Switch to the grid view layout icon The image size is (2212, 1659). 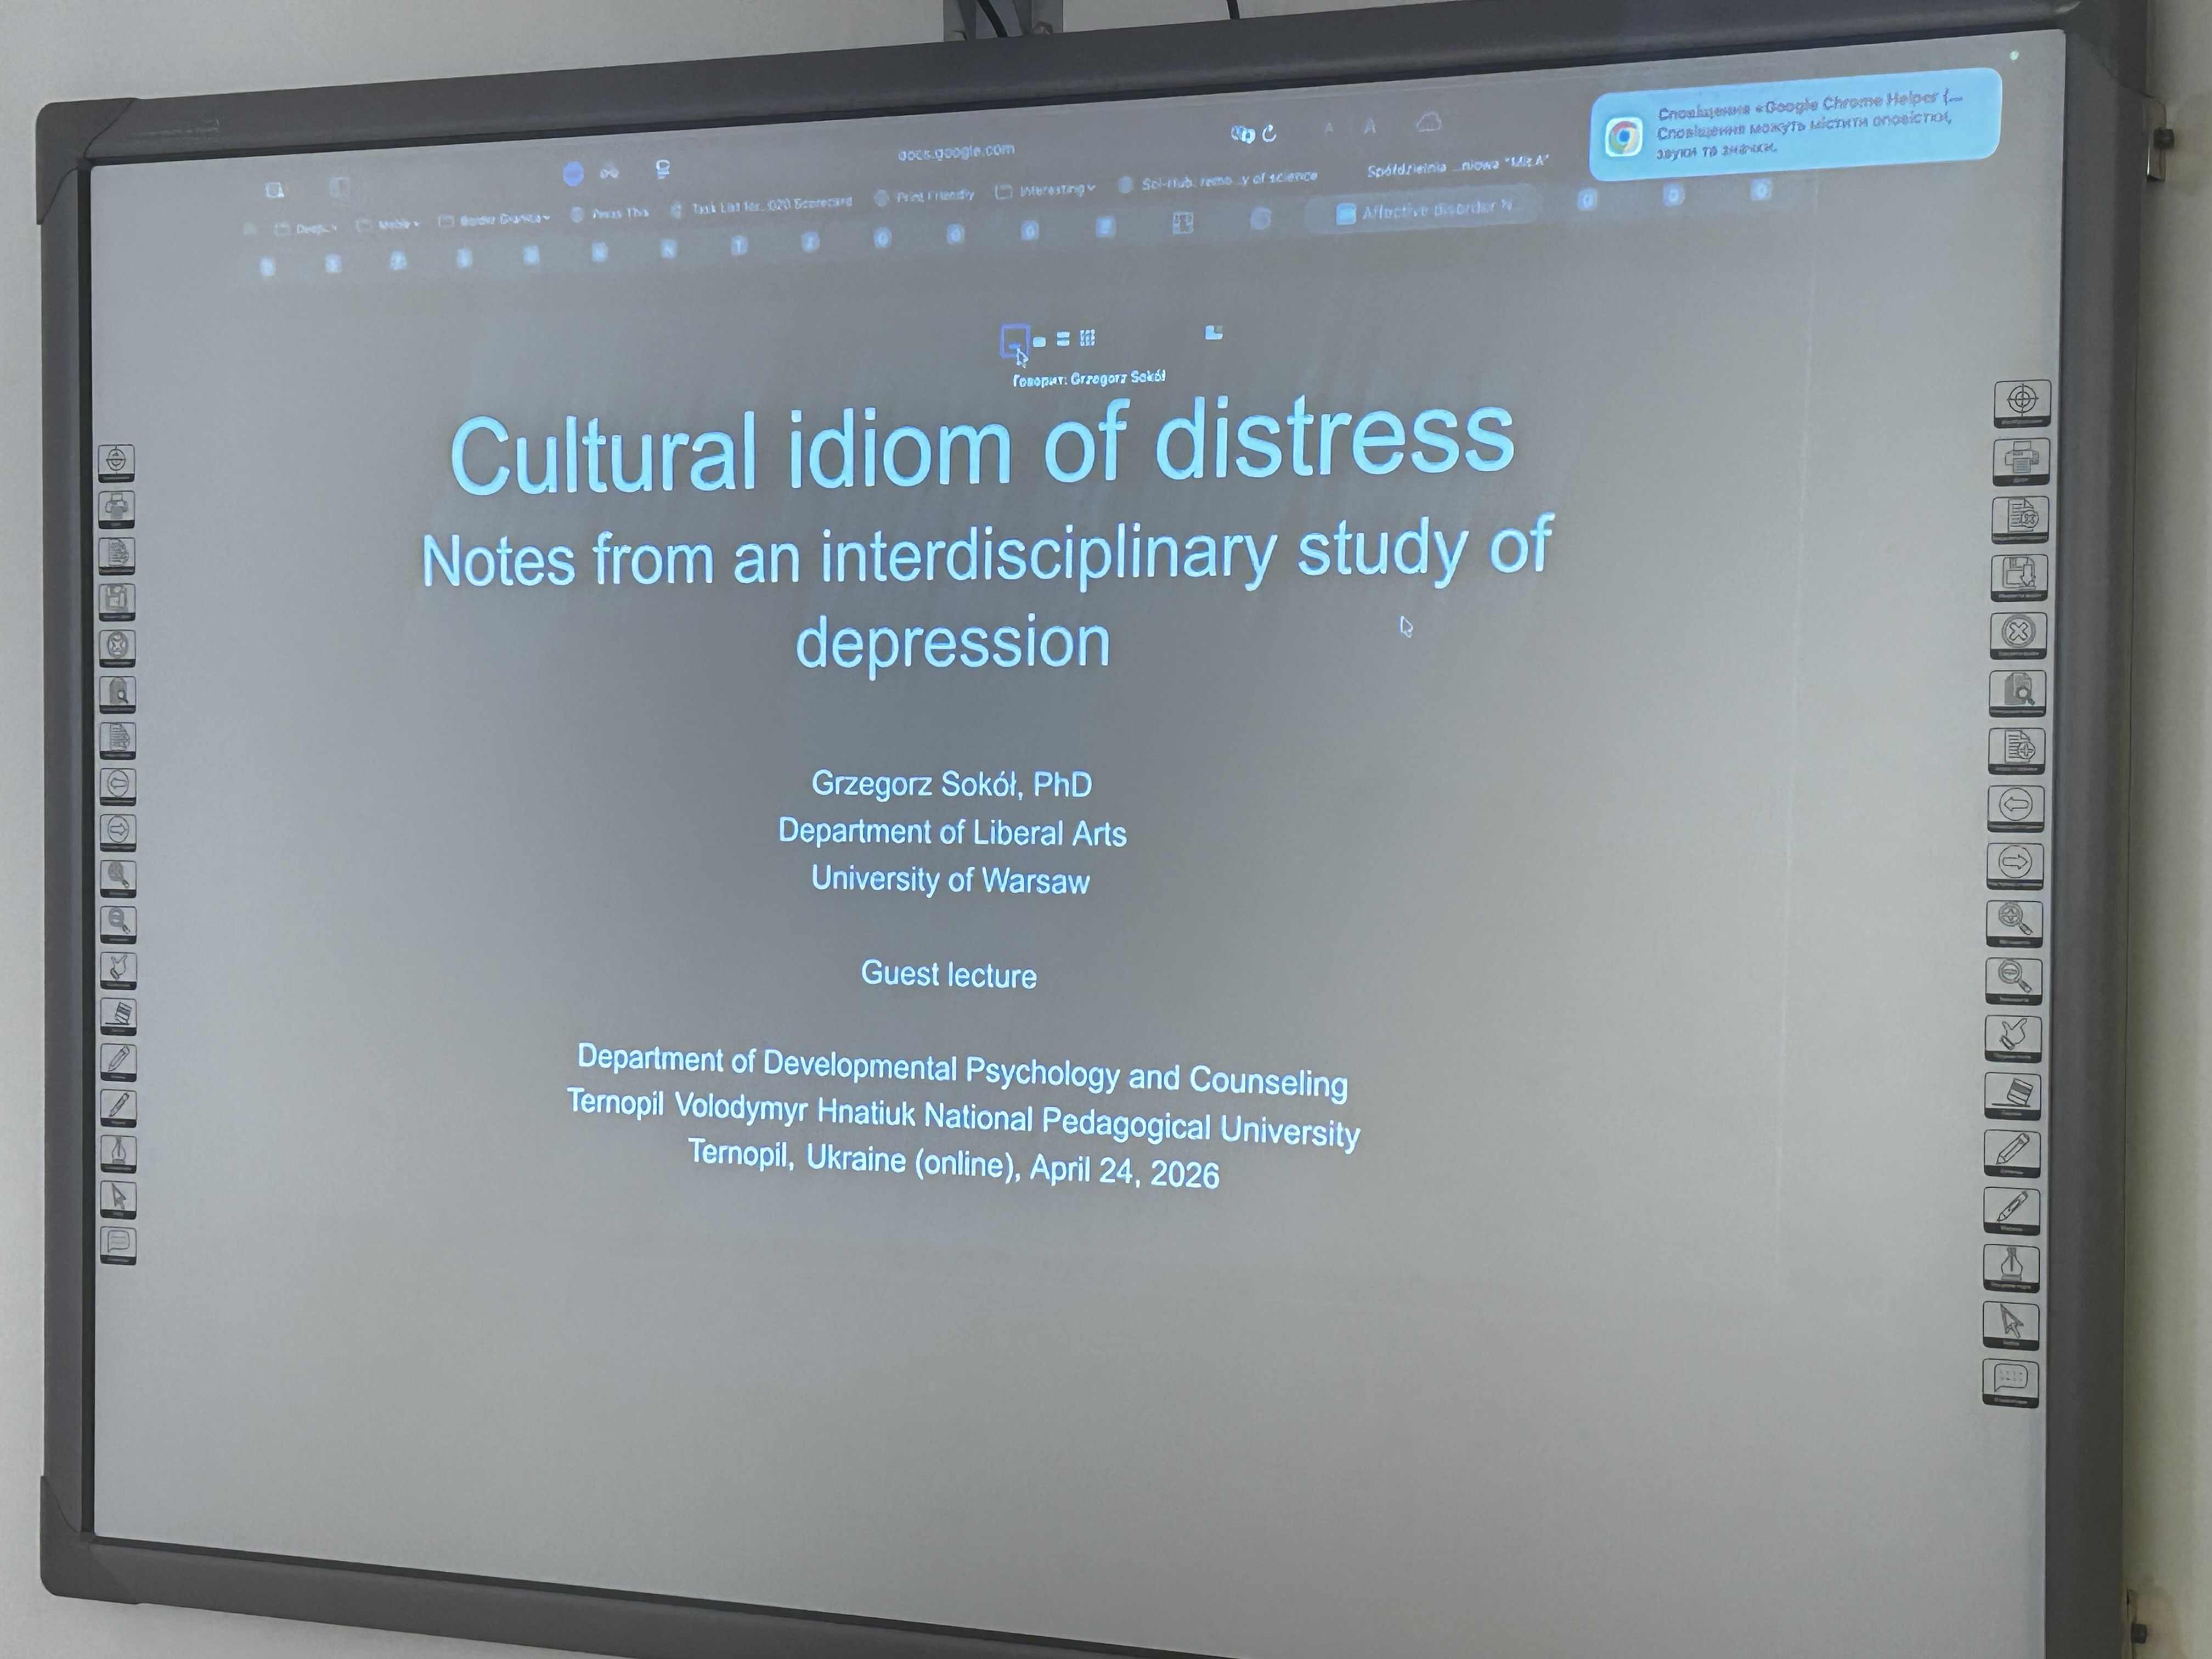point(1087,338)
